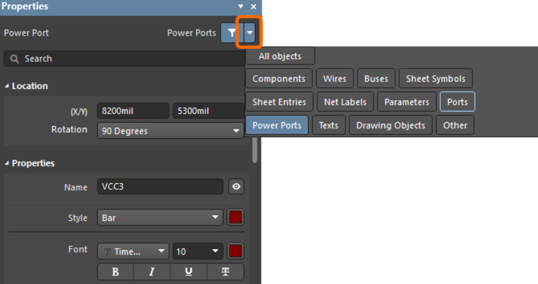Screen dimensions: 538x284
Task: Toggle the Components filter
Action: click(279, 79)
